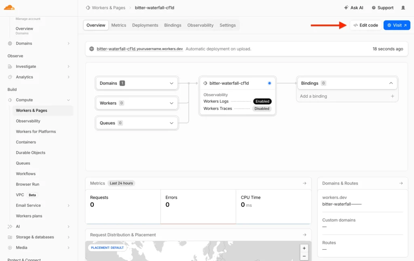414x261 pixels.
Task: Open Support help menu
Action: tap(382, 8)
